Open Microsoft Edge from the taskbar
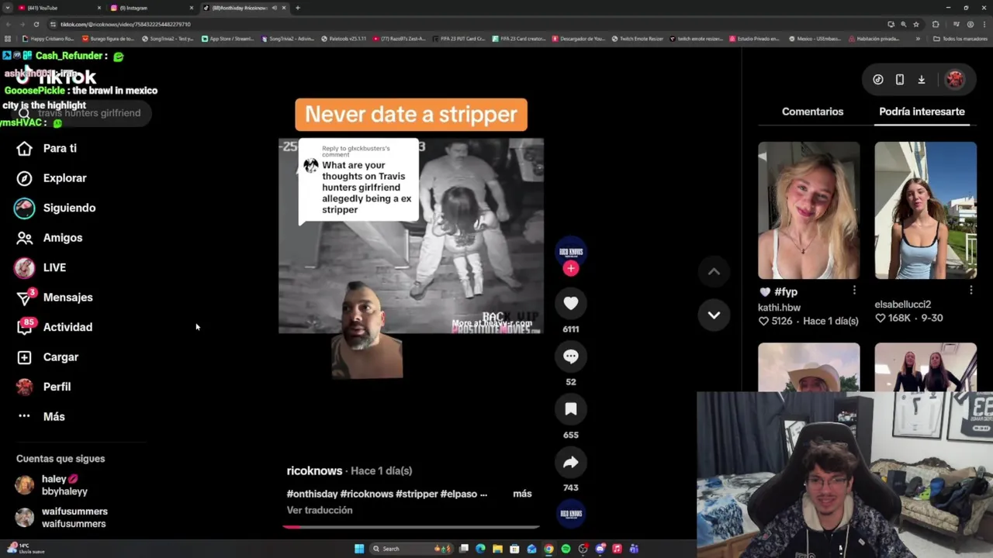The image size is (993, 558). pyautogui.click(x=480, y=549)
